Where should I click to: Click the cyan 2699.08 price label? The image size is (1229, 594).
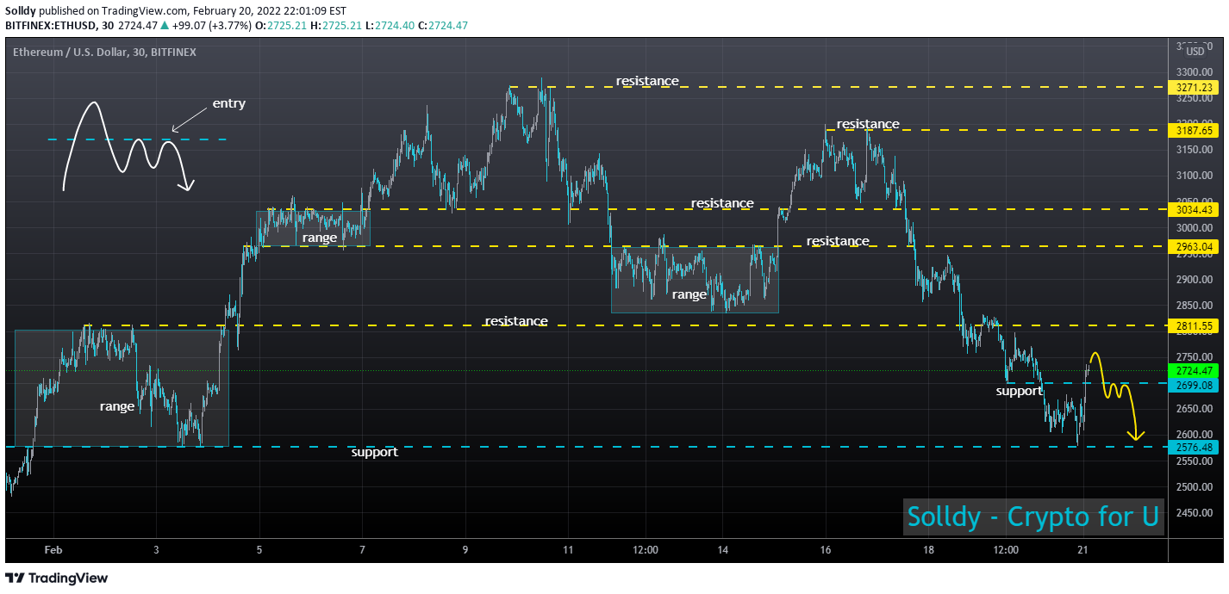[x=1192, y=384]
